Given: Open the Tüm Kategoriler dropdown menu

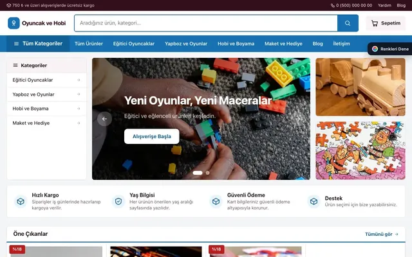Looking at the screenshot, I should point(38,44).
